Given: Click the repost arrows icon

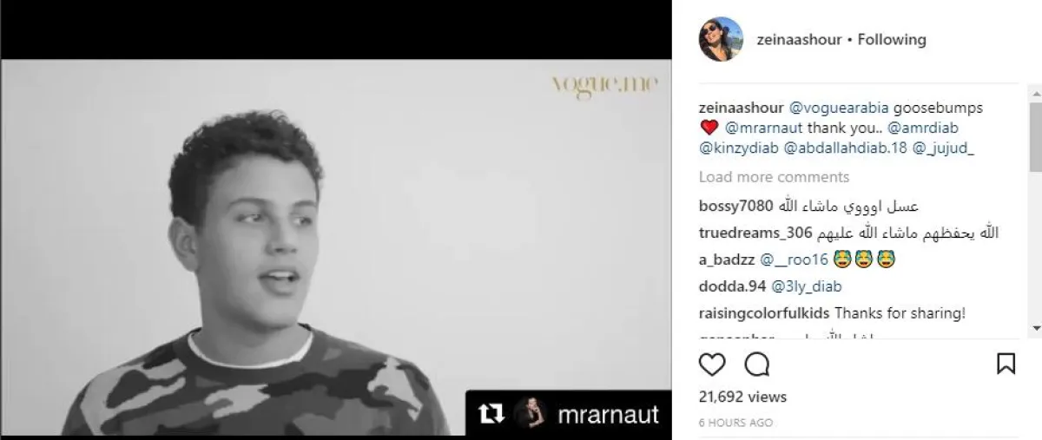Looking at the screenshot, I should click(492, 415).
